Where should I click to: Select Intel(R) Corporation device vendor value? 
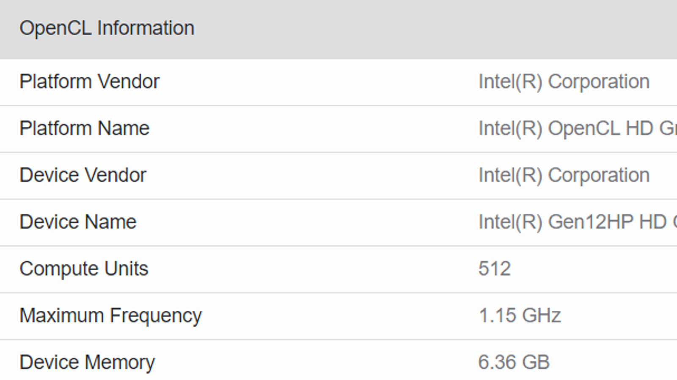click(x=564, y=175)
